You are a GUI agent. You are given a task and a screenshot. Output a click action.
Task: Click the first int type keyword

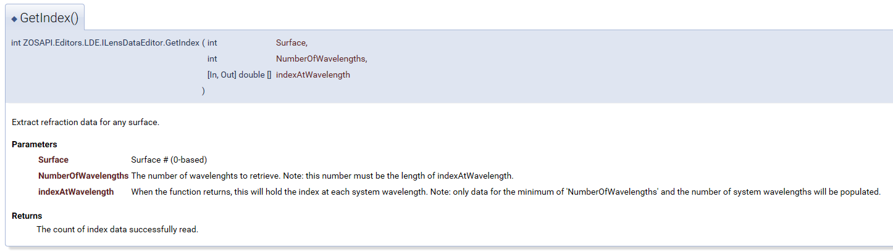pyautogui.click(x=212, y=43)
